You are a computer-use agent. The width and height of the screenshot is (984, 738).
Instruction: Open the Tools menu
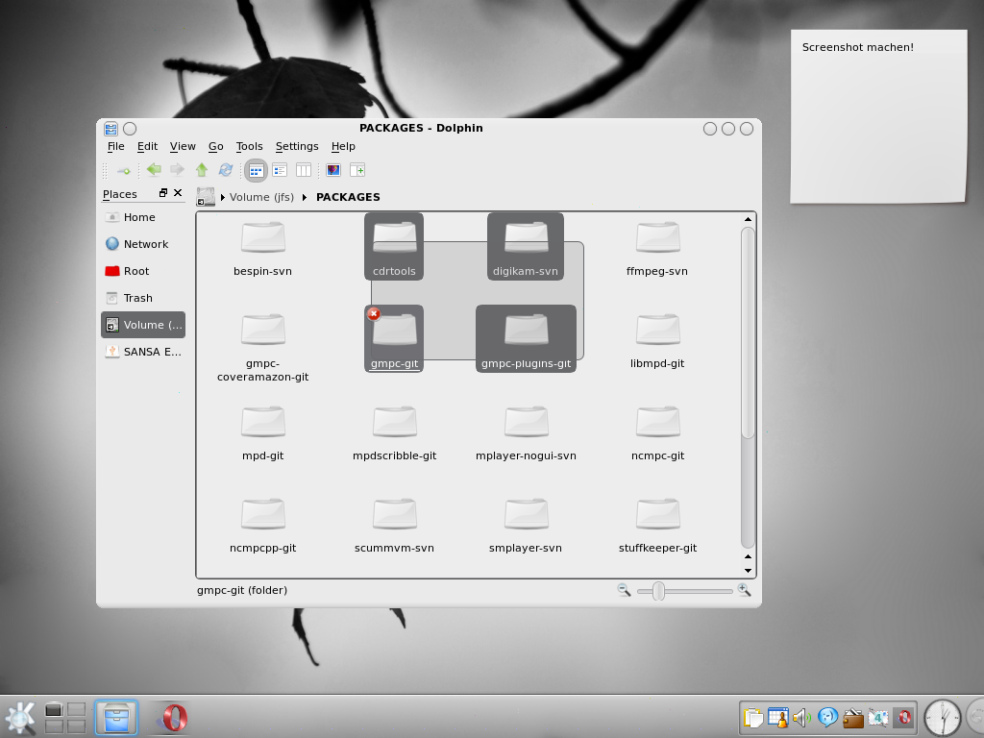(249, 146)
